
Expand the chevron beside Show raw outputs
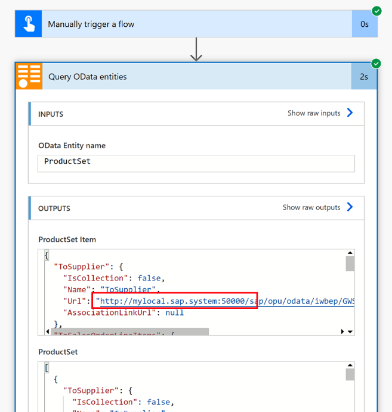coord(350,207)
